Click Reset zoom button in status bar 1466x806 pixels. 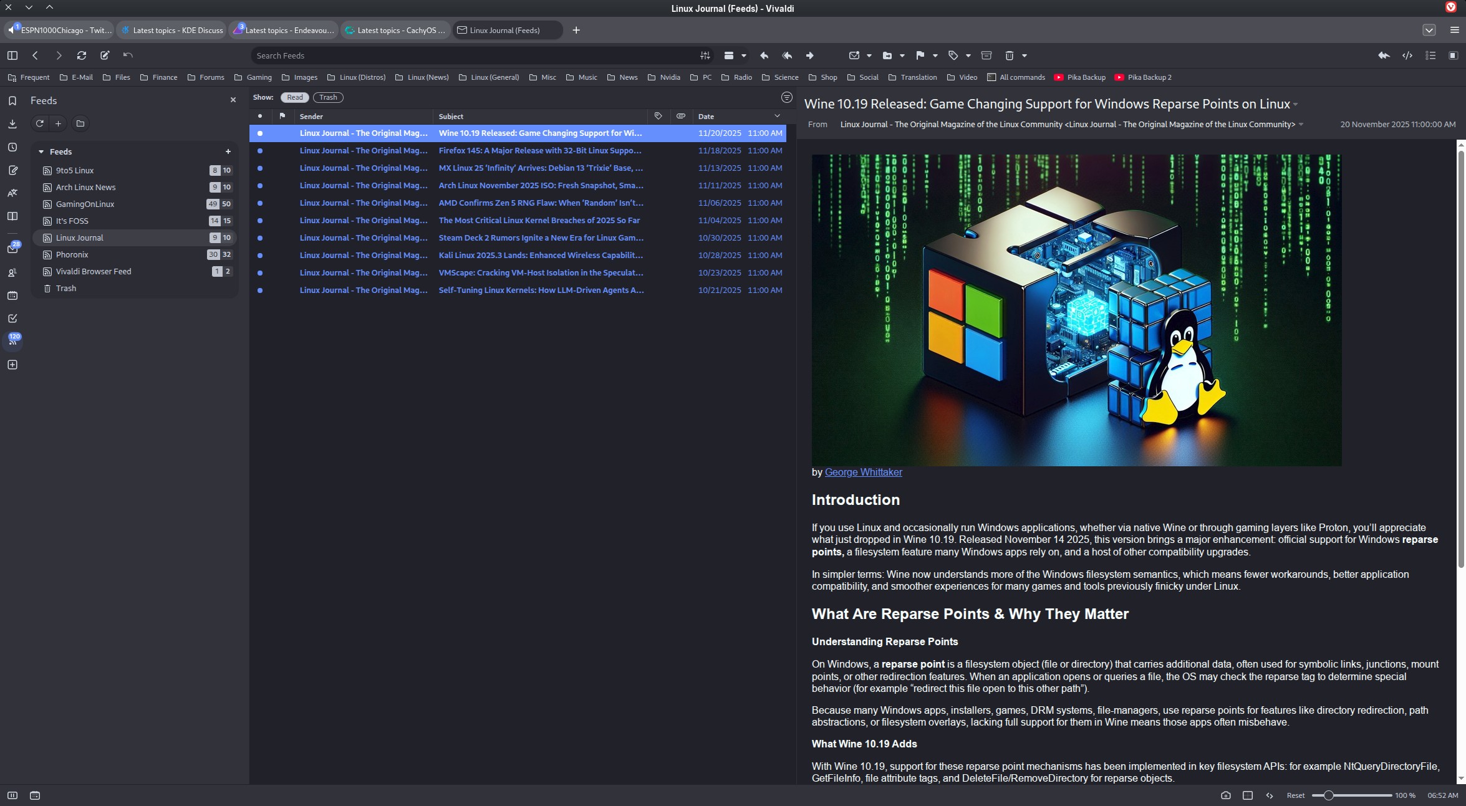(1295, 795)
